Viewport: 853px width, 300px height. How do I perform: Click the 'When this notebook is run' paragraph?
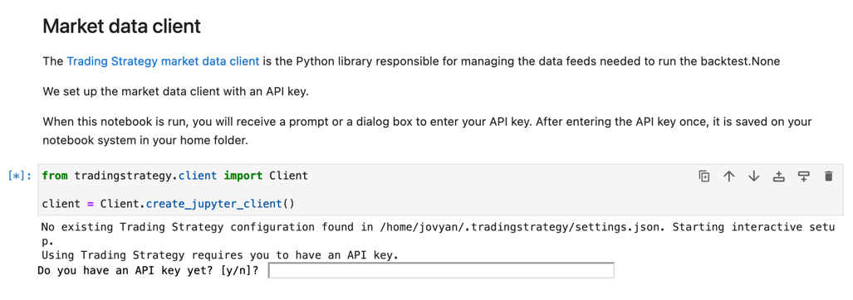pos(427,131)
